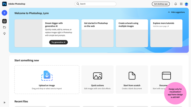Viewport: 191px width, 107px height.
Task: Collapse suggestions with Hide suggestions
Action: pyautogui.click(x=176, y=12)
